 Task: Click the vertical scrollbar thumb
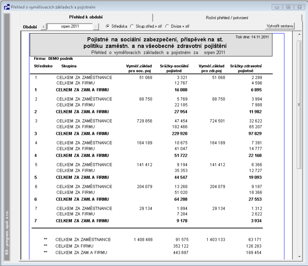[x=299, y=105]
